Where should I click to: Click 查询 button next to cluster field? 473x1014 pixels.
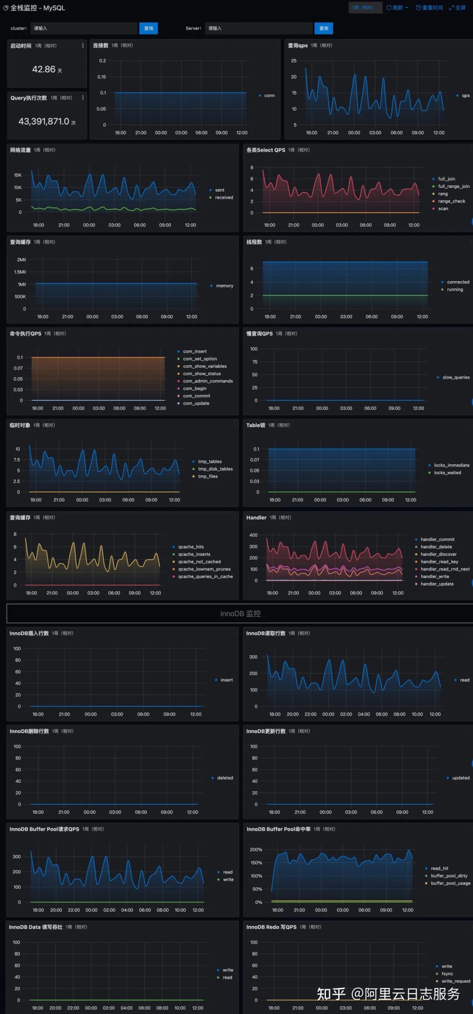[x=149, y=28]
